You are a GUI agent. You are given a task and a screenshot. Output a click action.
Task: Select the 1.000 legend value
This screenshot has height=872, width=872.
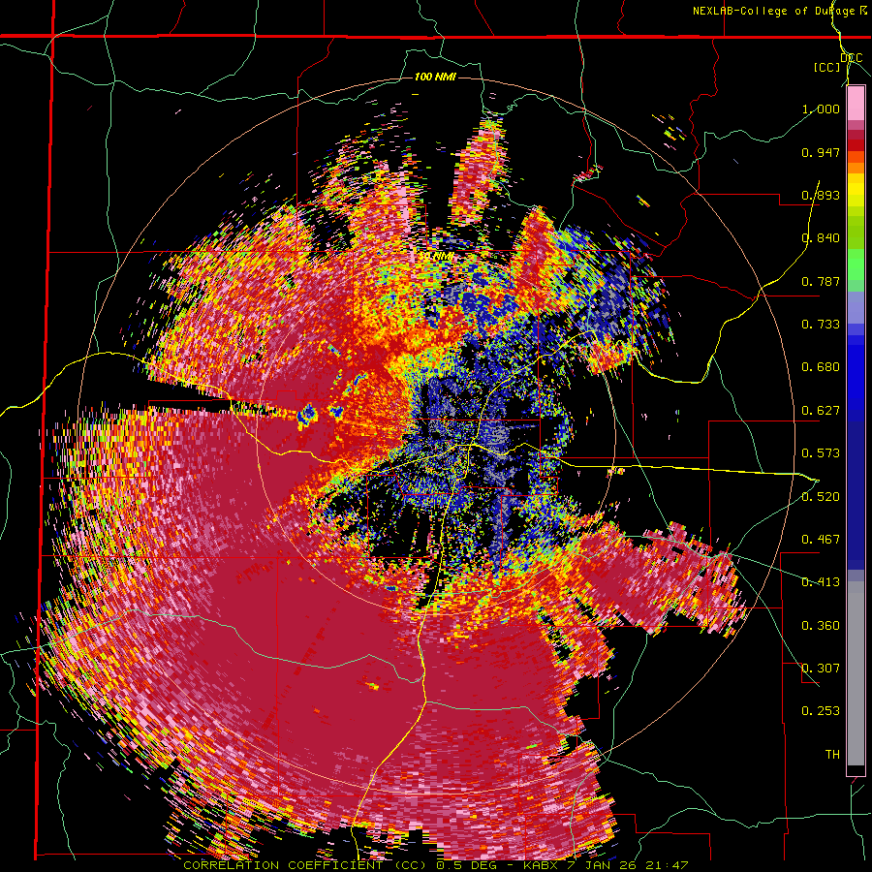coord(821,109)
